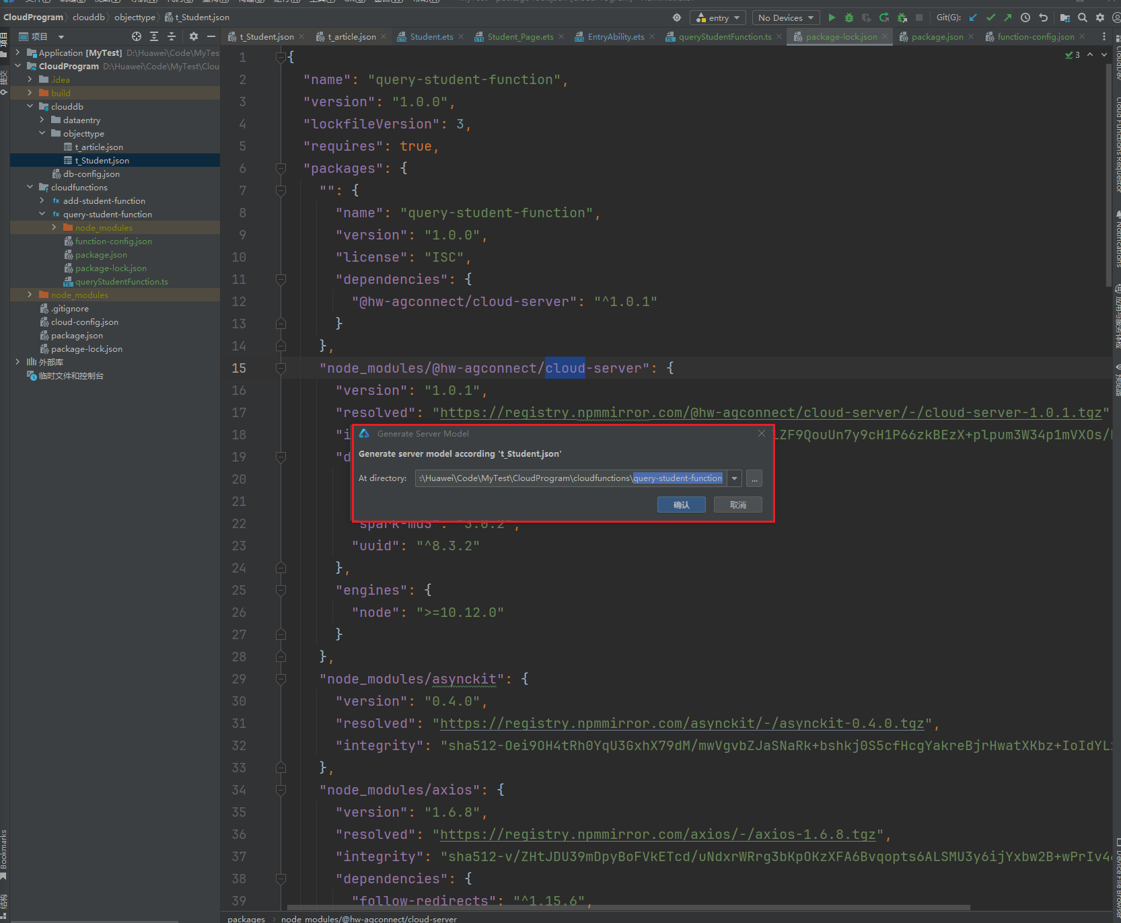Image resolution: width=1121 pixels, height=923 pixels.
Task: Click the reload/hot-reload green arrow icon
Action: (884, 17)
